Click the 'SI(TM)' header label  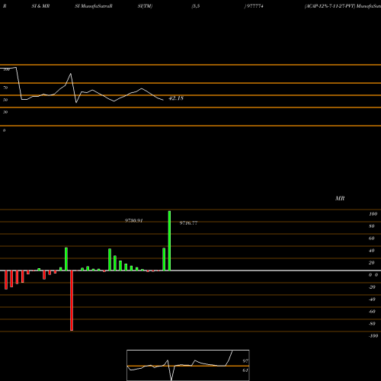pyautogui.click(x=146, y=6)
